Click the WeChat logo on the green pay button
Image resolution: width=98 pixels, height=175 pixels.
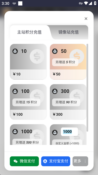(16, 161)
